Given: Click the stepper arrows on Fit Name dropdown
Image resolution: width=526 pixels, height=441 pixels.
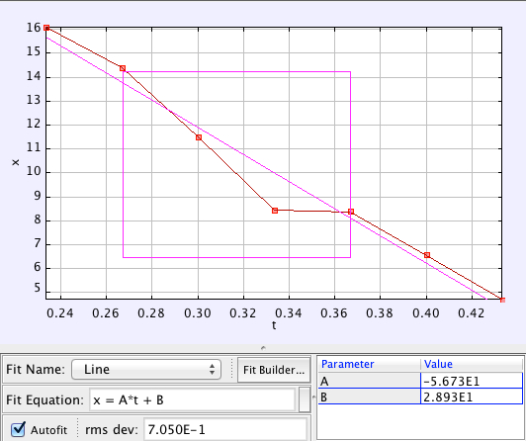Looking at the screenshot, I should [212, 370].
